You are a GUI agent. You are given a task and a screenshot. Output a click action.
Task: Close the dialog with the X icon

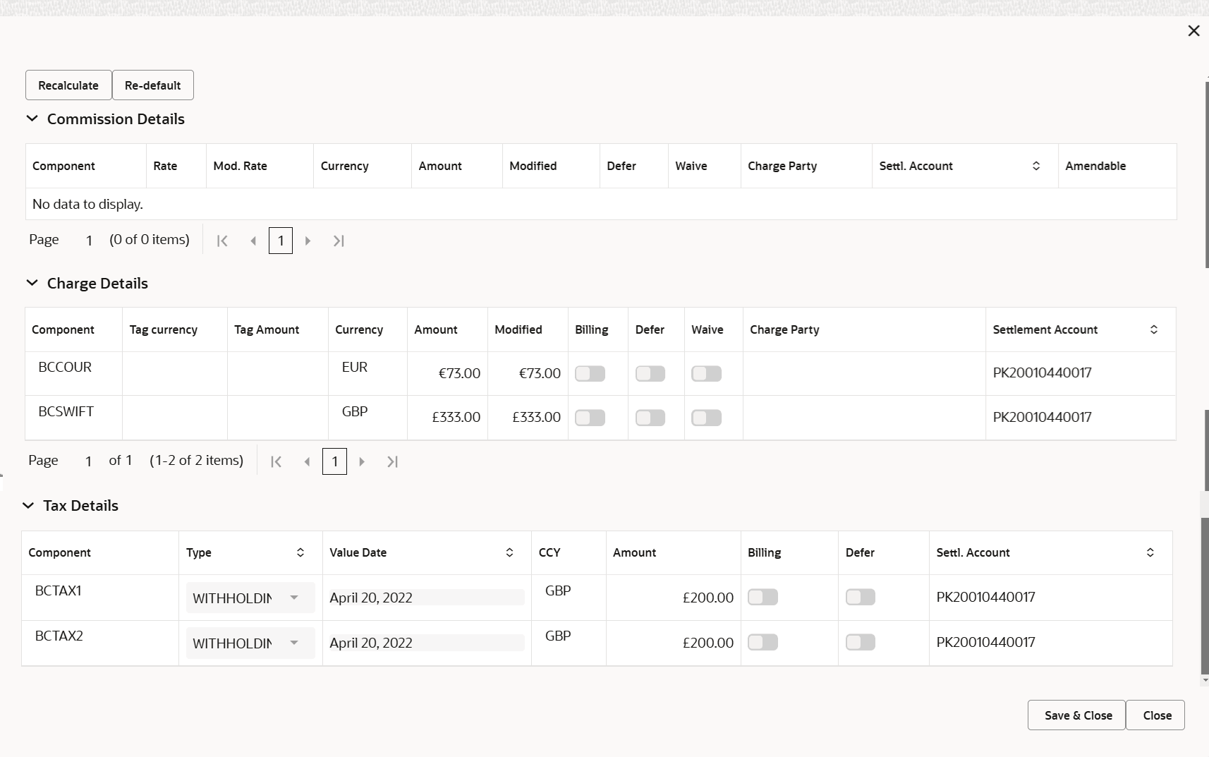pyautogui.click(x=1194, y=30)
